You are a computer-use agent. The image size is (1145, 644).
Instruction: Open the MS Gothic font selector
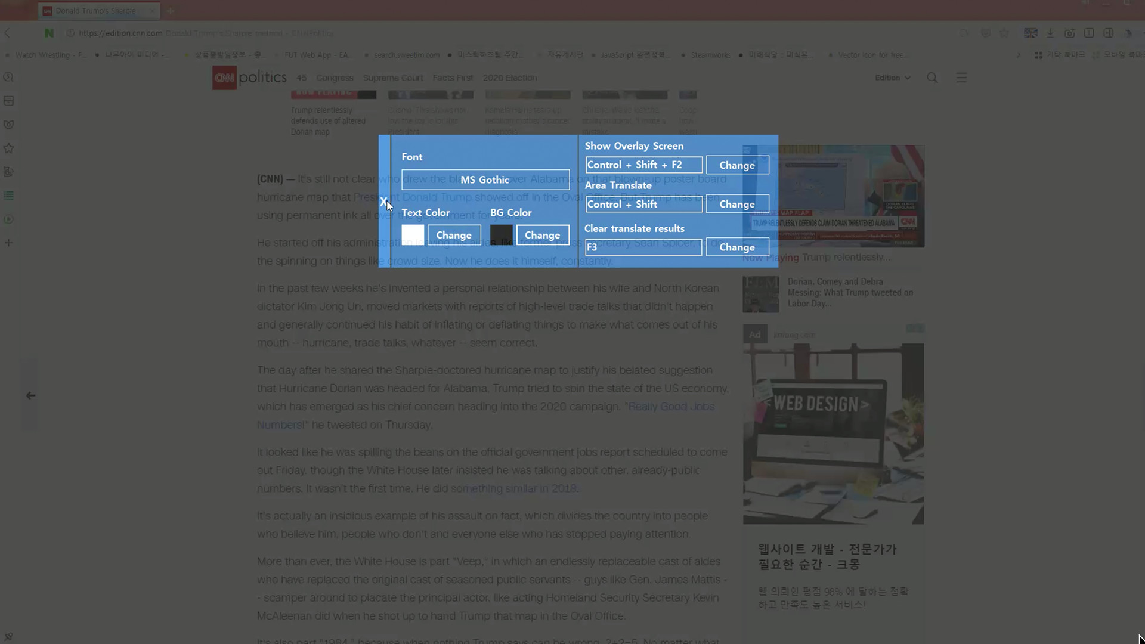click(485, 179)
